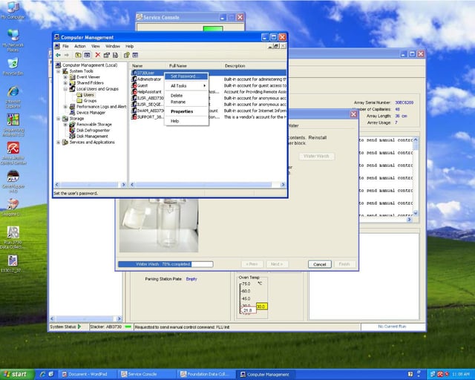The width and height of the screenshot is (475, 380).
Task: Click the last toolbar icon after Help
Action: pos(135,55)
